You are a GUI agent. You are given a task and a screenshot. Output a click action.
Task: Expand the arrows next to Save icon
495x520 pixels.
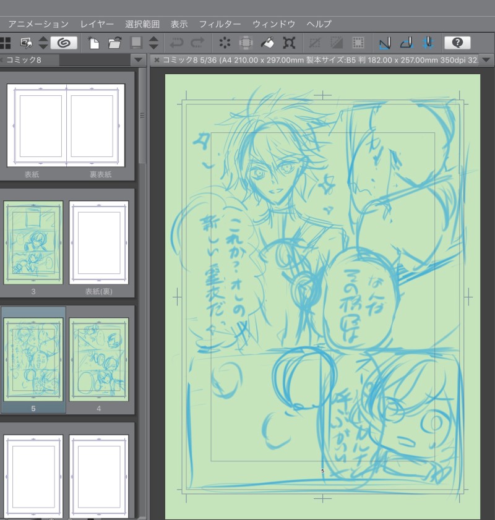pos(153,43)
